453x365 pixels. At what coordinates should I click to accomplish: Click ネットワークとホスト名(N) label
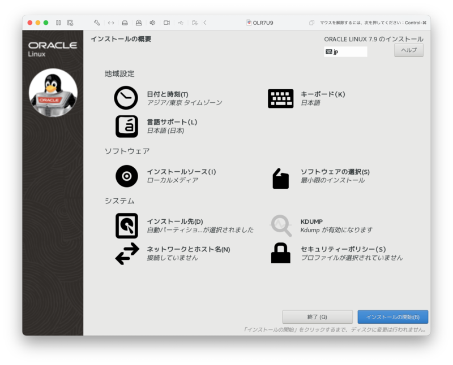pos(189,249)
